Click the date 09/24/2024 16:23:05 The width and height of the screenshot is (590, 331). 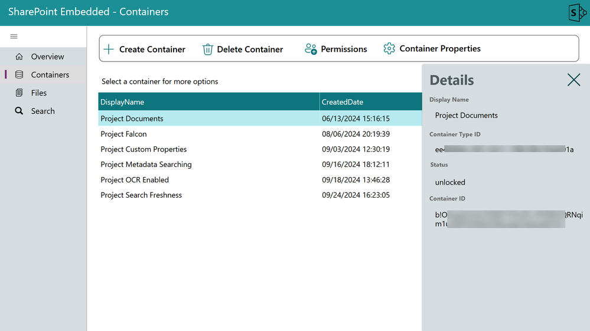pyautogui.click(x=356, y=195)
